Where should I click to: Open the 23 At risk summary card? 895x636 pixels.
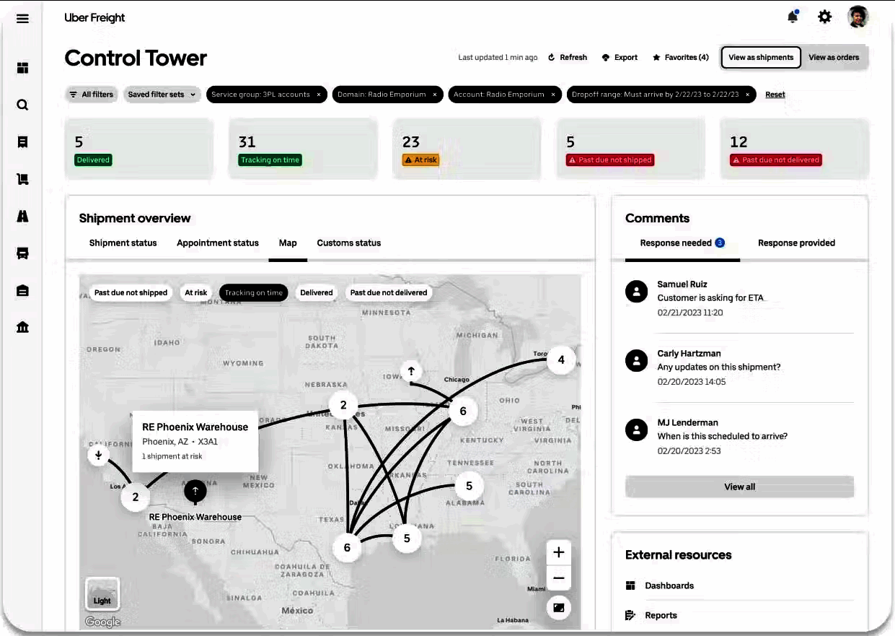467,149
